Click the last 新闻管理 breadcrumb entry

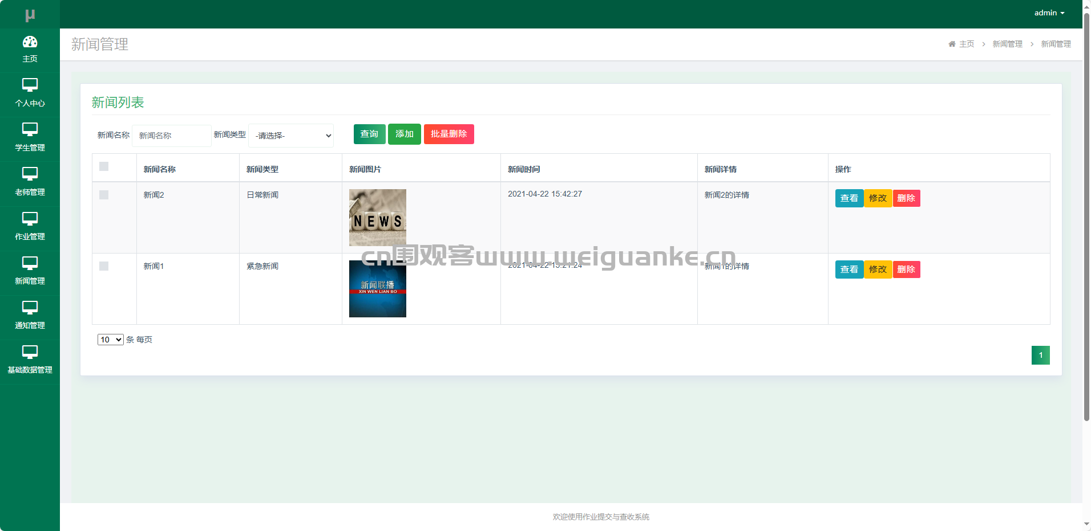pos(1056,44)
